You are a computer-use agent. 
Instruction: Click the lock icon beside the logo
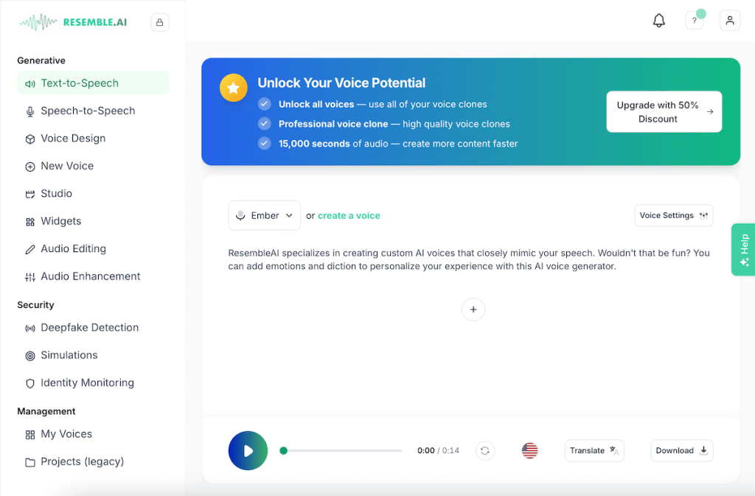click(x=160, y=22)
